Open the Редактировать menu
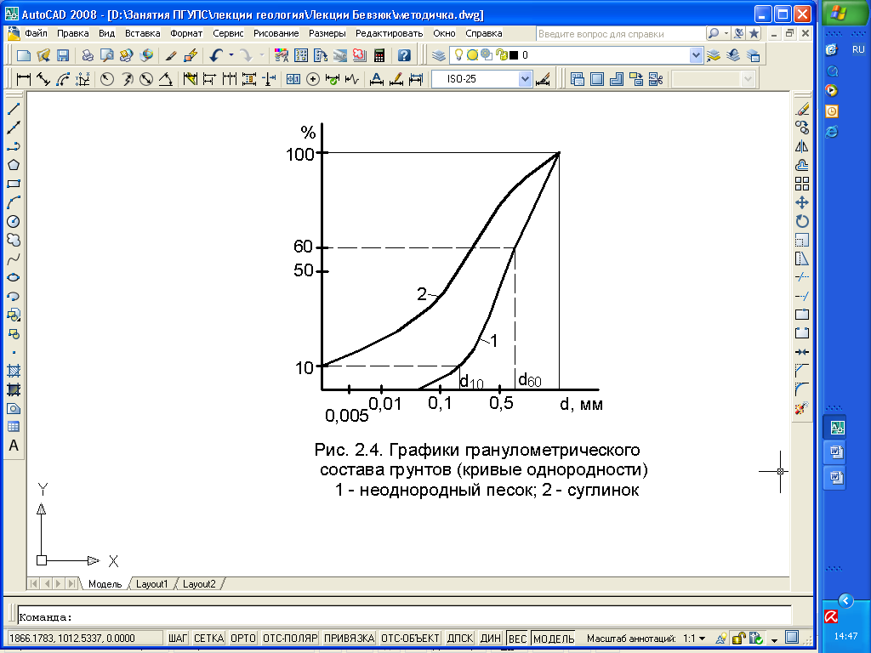This screenshot has width=871, height=653. click(389, 33)
